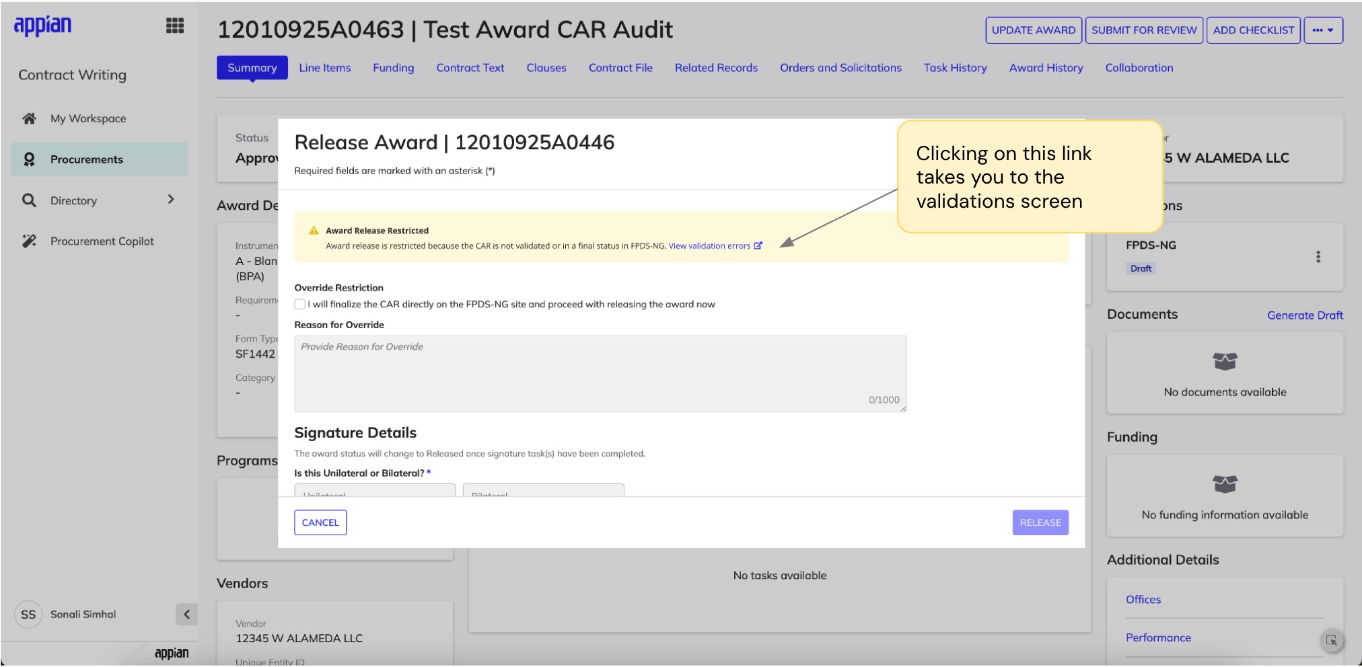This screenshot has width=1362, height=667.
Task: Click the Cancel button in dialog
Action: point(320,522)
